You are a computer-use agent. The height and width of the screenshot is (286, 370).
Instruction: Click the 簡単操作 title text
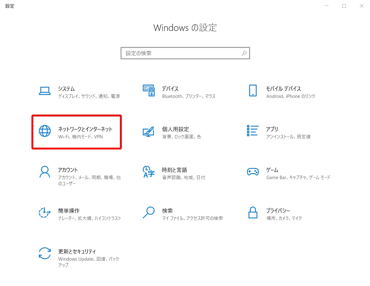point(69,211)
